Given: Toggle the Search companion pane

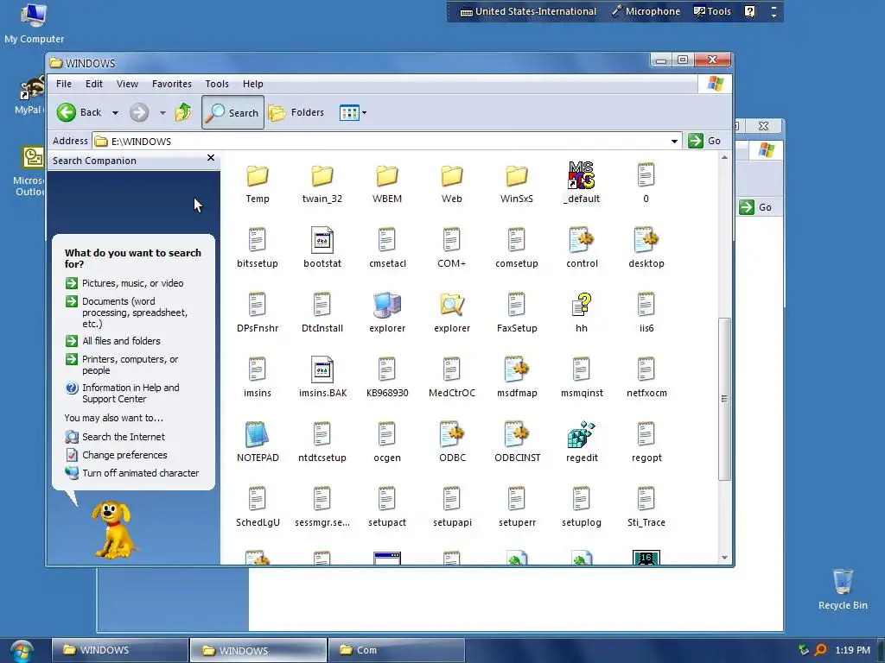Looking at the screenshot, I should coord(232,112).
